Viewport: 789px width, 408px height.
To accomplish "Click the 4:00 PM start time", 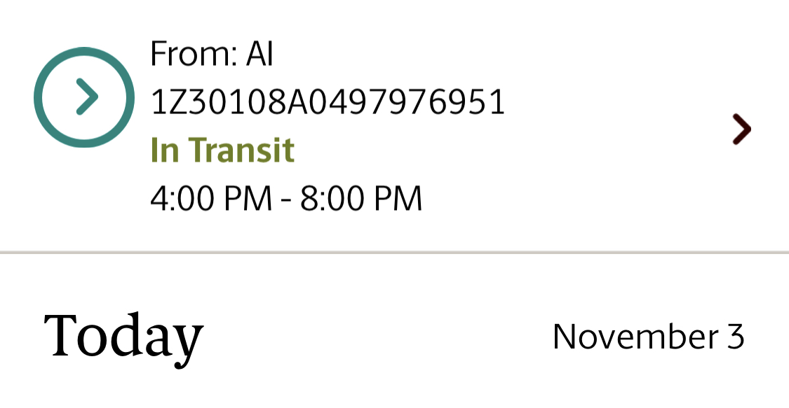I will click(211, 198).
